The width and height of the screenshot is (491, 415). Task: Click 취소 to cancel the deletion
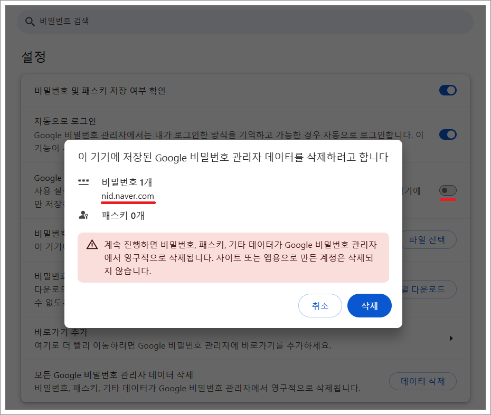[320, 305]
